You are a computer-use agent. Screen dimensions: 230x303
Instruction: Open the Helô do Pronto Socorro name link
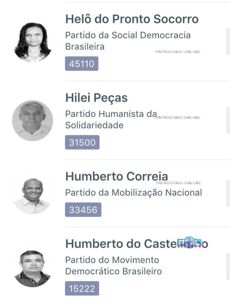tap(132, 19)
